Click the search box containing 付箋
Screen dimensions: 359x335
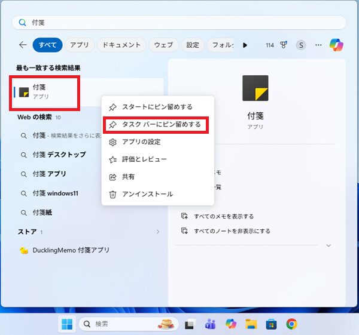click(180, 22)
